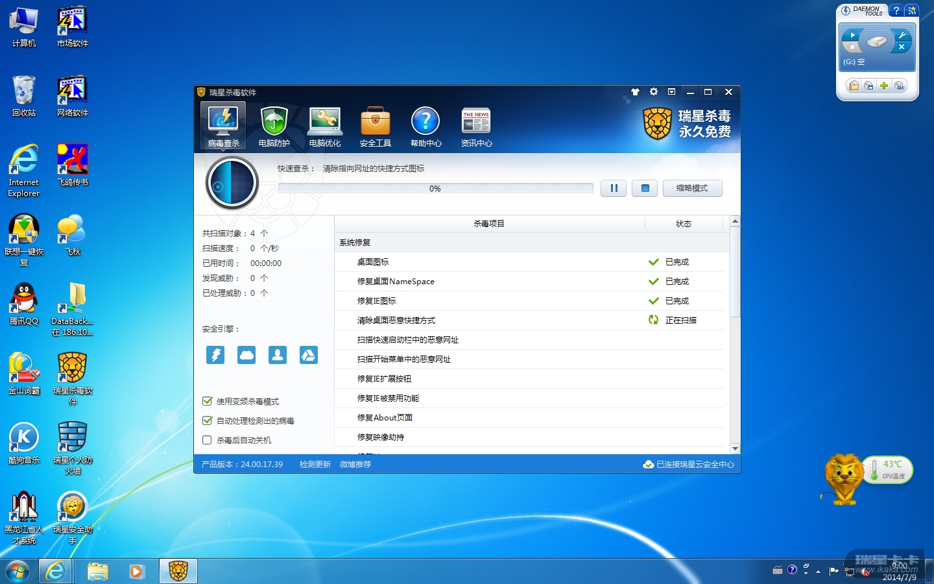Screen dimensions: 934x584
Task: Switch to the 病毒查杀 tab
Action: [224, 126]
